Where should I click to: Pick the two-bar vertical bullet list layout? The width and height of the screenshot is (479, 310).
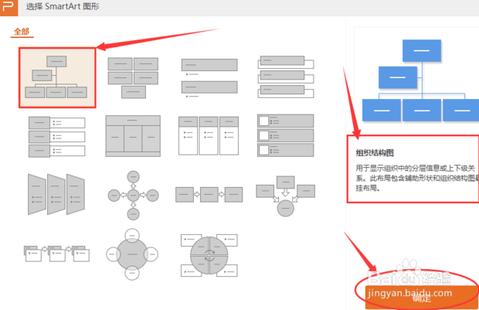[x=209, y=78]
